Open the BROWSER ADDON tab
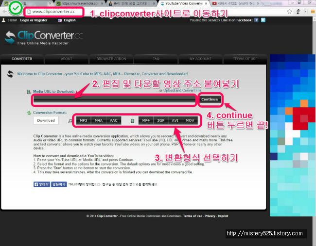The image size is (316, 246). point(111,59)
